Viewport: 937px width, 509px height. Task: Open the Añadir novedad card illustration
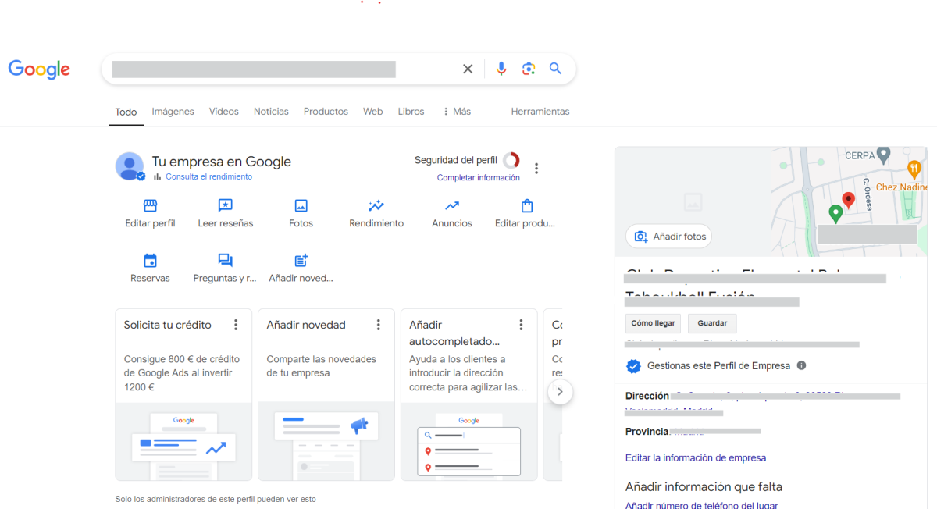326,441
